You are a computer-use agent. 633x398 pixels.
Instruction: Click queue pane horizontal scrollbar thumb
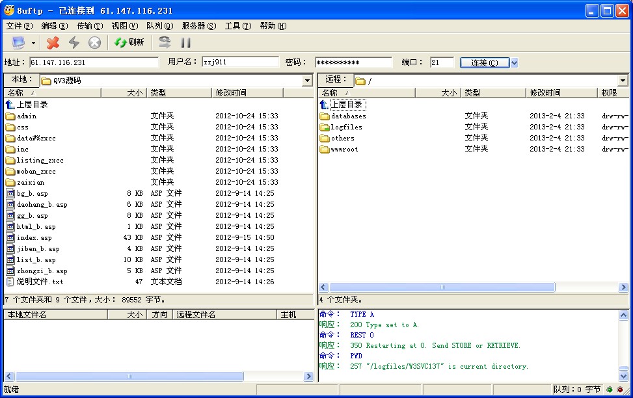[x=129, y=376]
